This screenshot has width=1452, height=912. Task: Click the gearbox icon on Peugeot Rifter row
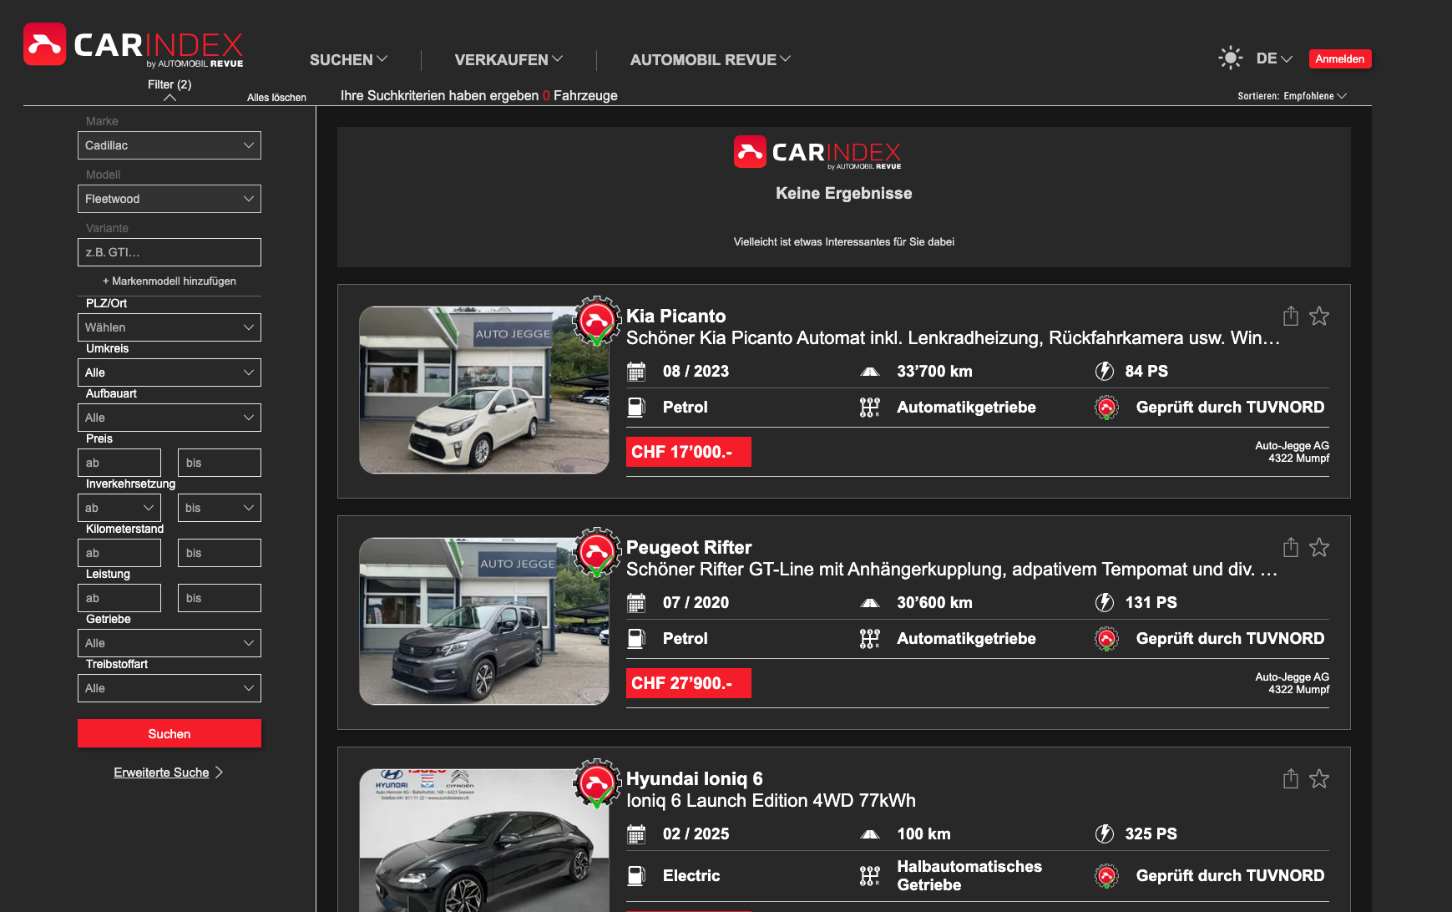tap(870, 639)
